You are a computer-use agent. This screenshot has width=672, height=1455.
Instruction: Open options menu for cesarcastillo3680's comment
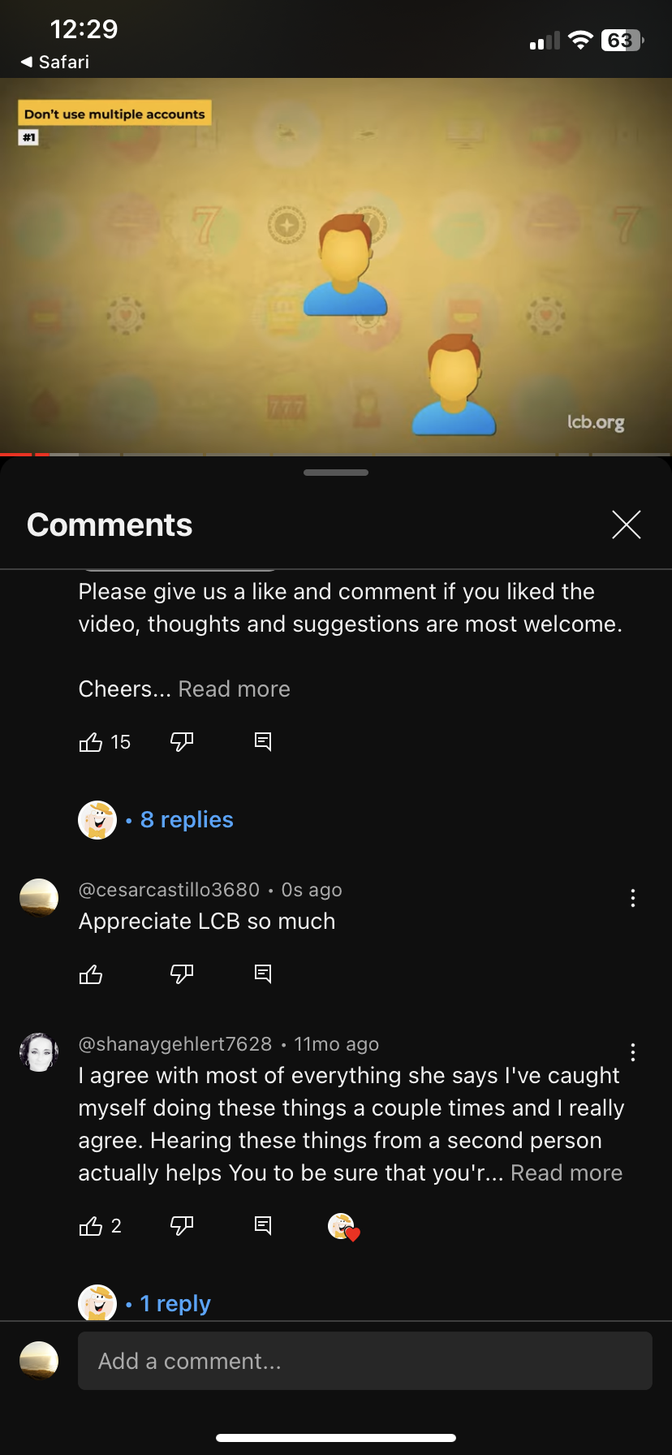pos(633,898)
